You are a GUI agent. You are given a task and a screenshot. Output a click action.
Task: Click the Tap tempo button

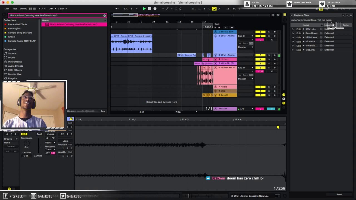[15, 9]
